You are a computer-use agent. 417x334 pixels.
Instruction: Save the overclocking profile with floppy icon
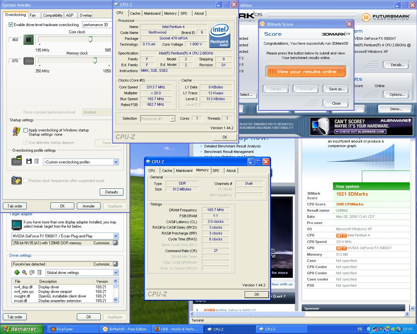29,161
